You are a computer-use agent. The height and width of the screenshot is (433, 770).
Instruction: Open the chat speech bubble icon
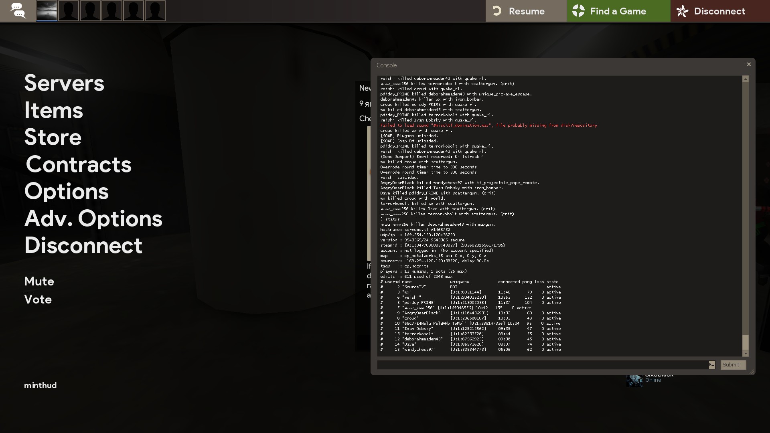[18, 11]
